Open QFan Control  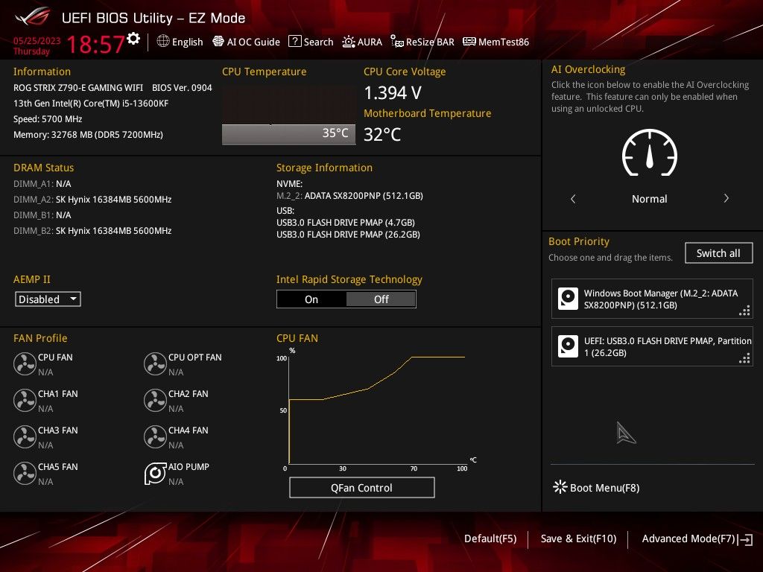point(361,487)
